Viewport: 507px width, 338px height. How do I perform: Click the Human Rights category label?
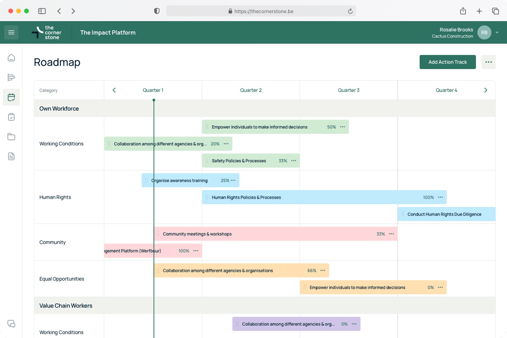(x=55, y=197)
